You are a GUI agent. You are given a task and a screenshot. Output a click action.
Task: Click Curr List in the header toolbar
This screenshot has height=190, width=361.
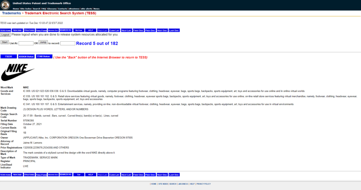coord(115,30)
